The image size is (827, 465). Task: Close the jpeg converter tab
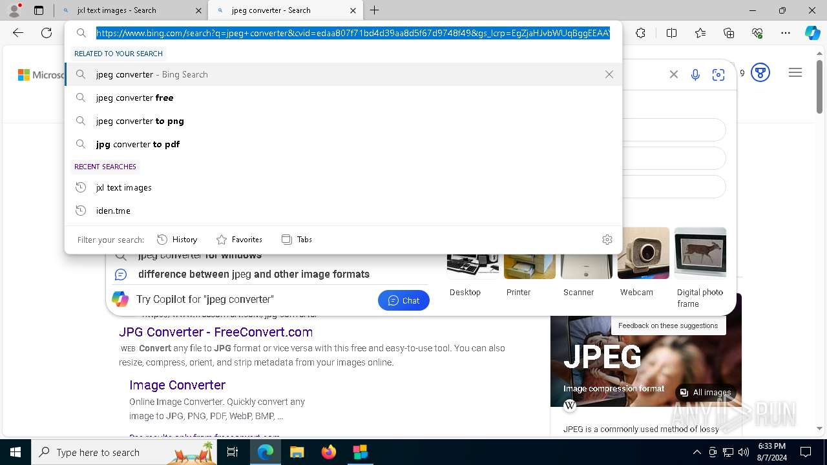click(x=353, y=10)
